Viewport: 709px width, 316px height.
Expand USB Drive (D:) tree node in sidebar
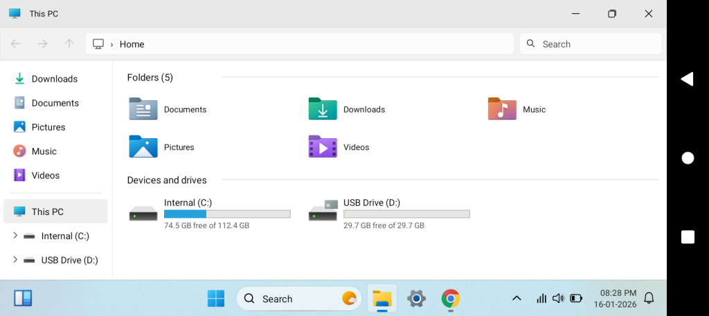(15, 260)
